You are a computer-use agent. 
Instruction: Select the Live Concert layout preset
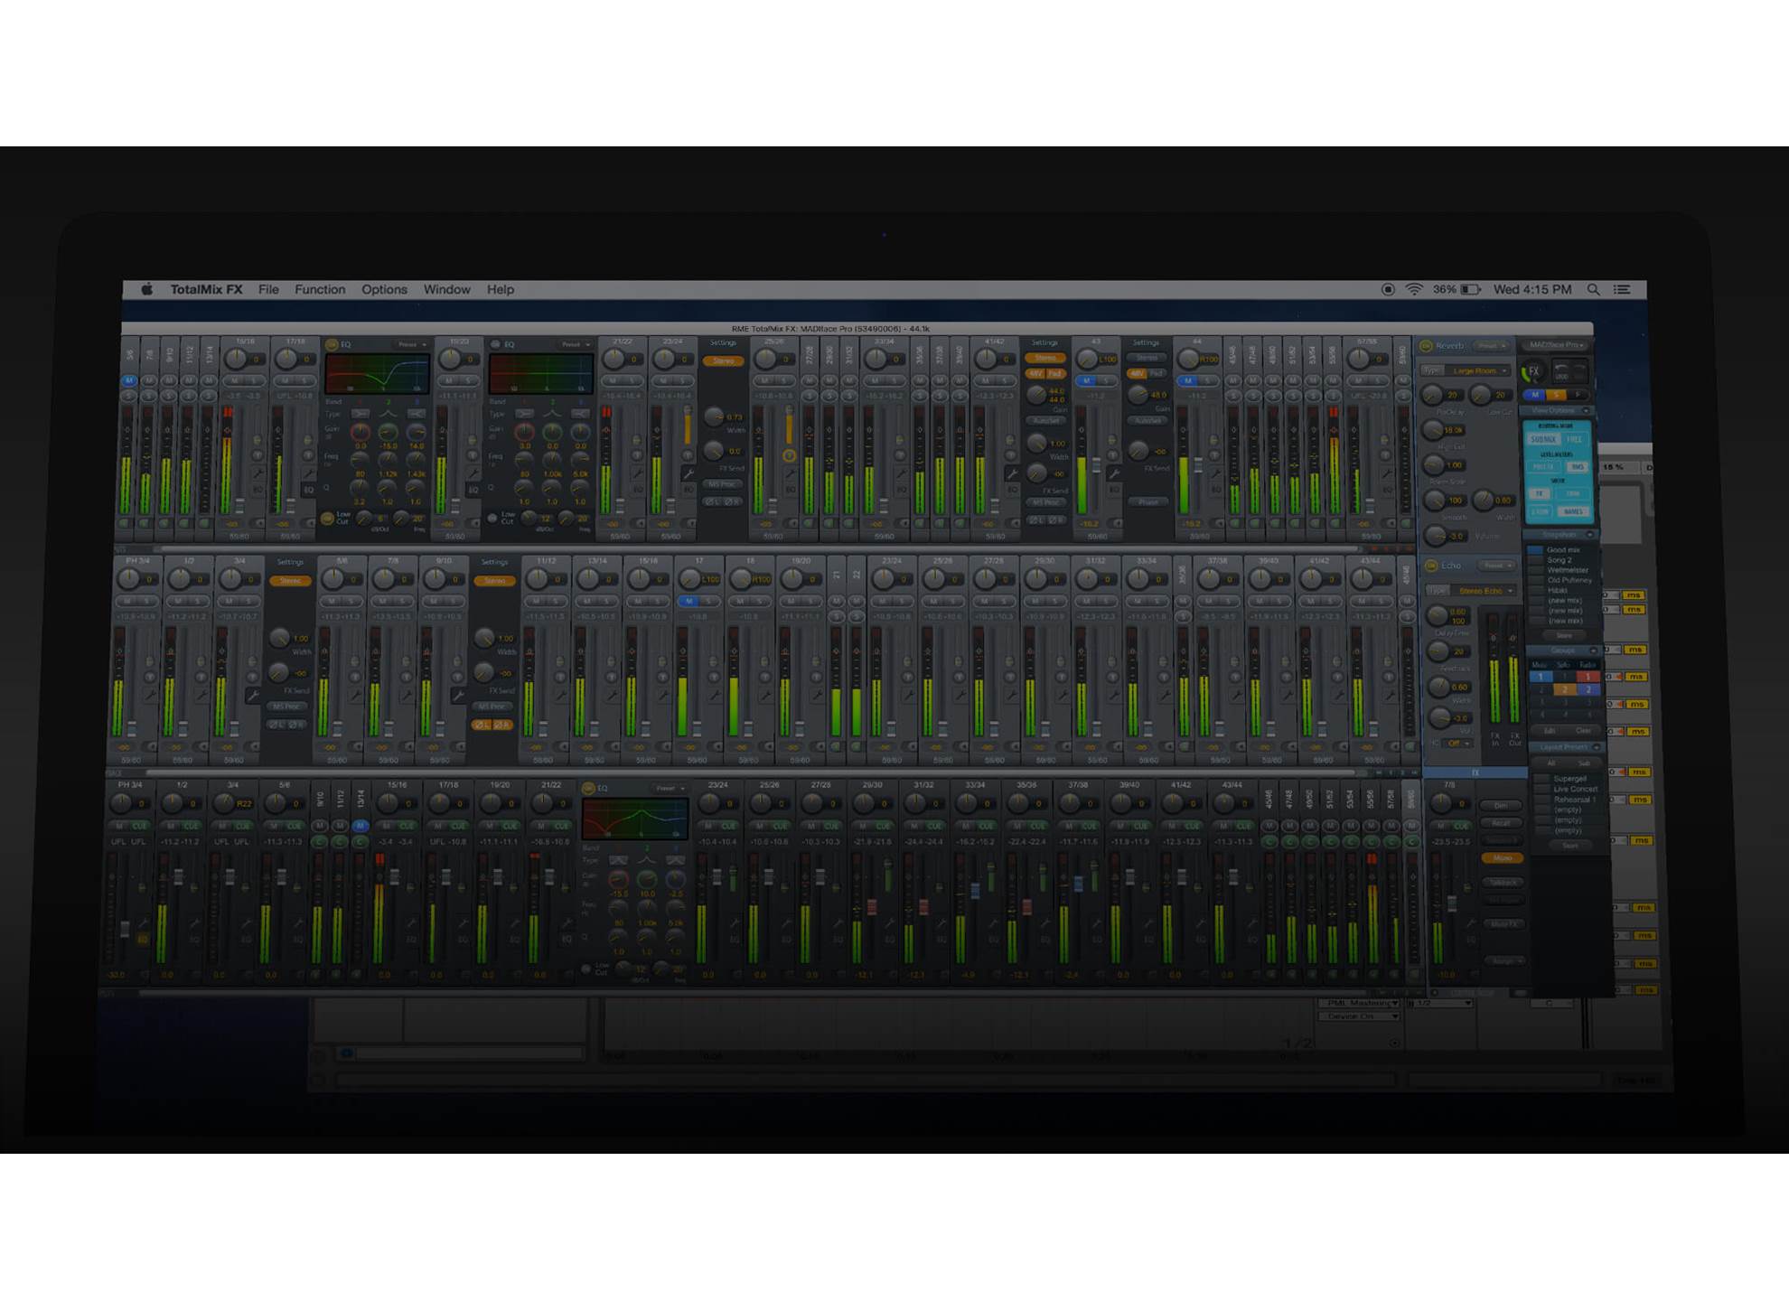[x=1576, y=790]
